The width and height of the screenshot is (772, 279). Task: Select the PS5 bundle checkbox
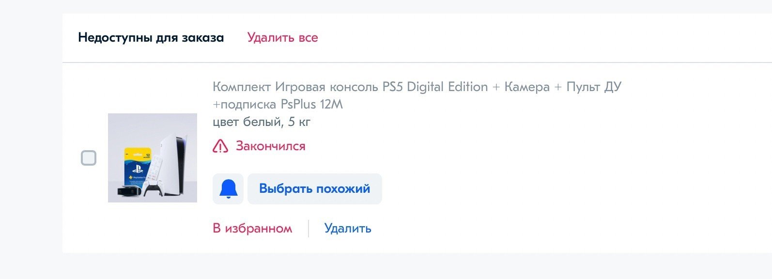[89, 158]
